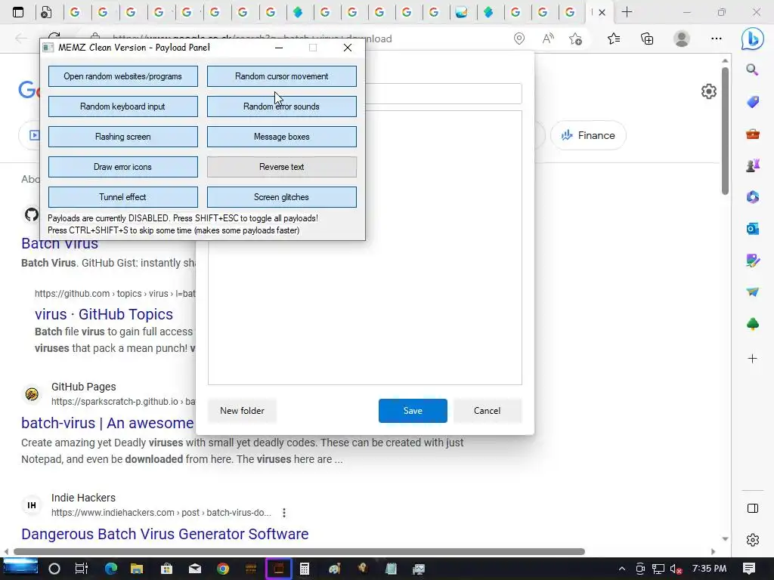Open Google Chrome from taskbar

(x=223, y=569)
